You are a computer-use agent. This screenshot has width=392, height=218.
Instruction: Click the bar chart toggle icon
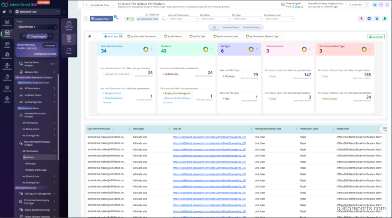click(89, 36)
